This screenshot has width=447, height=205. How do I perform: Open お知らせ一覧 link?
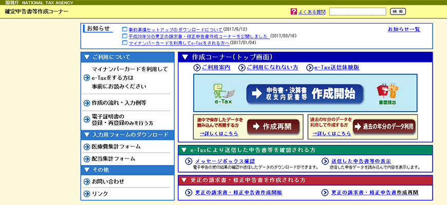coord(404,29)
